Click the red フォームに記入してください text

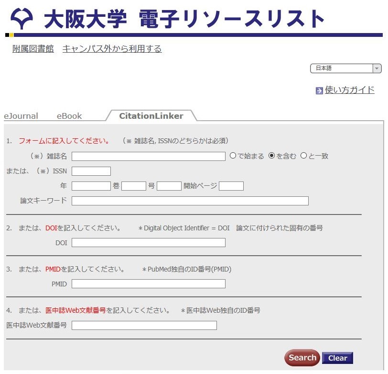tap(64, 141)
